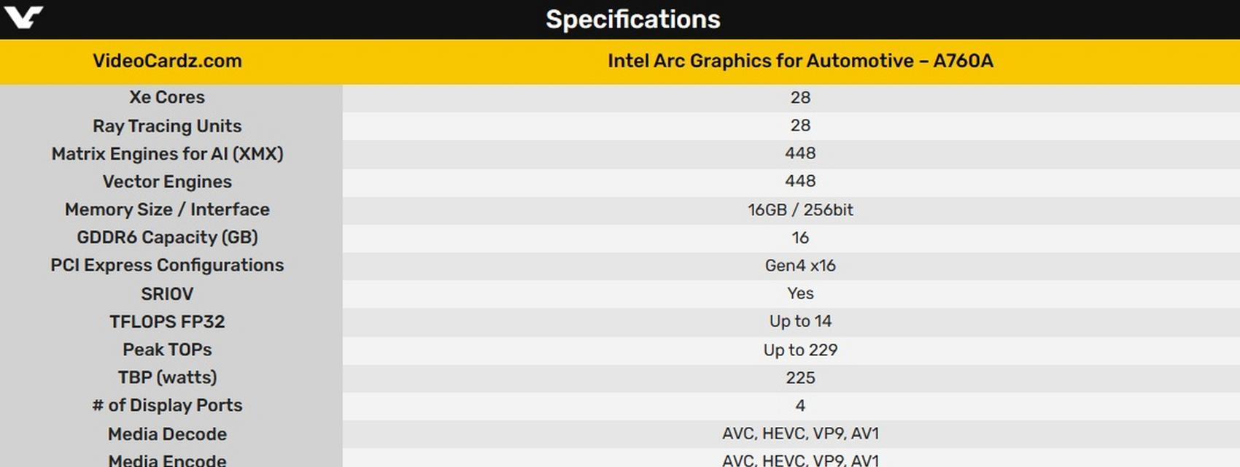Click the Ray Tracing Units label

point(167,126)
